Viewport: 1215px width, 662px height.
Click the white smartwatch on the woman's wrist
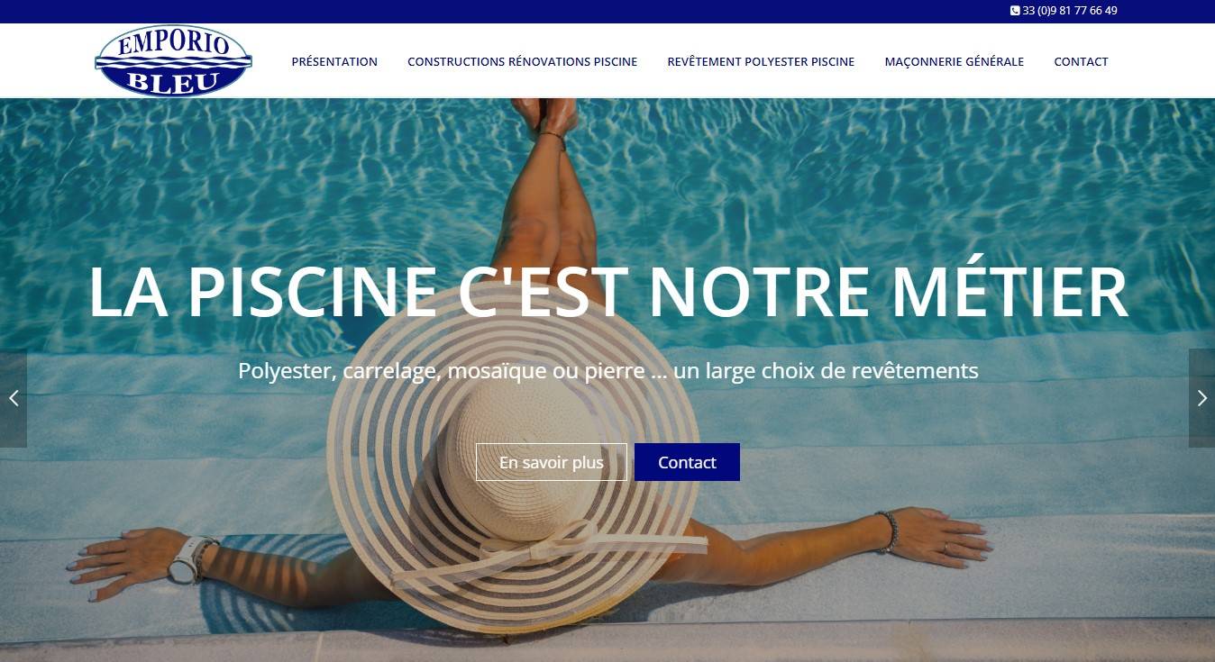pyautogui.click(x=185, y=558)
